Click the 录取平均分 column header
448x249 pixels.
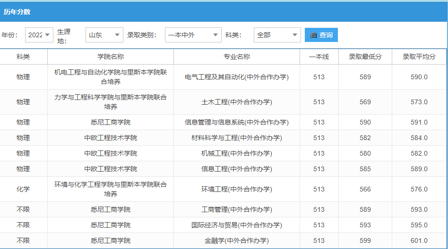click(419, 57)
